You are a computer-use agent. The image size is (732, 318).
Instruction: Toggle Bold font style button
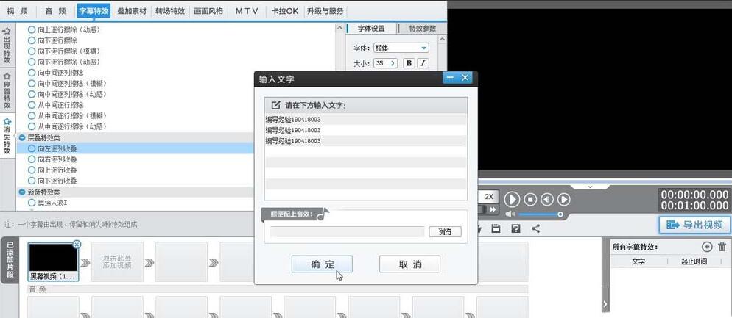[x=409, y=64]
